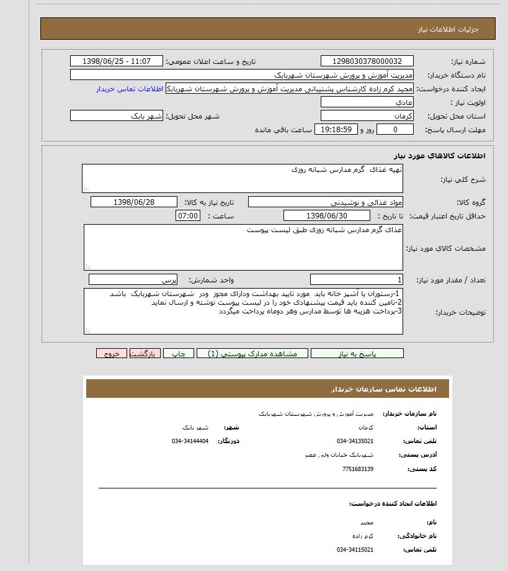Focus the 'اولویت نیاز' priority field
Screen dimensions: 508x571
point(367,102)
